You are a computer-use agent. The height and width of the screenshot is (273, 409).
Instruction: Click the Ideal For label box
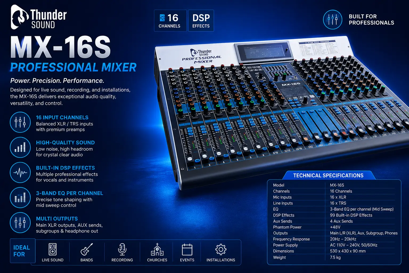coord(23,251)
